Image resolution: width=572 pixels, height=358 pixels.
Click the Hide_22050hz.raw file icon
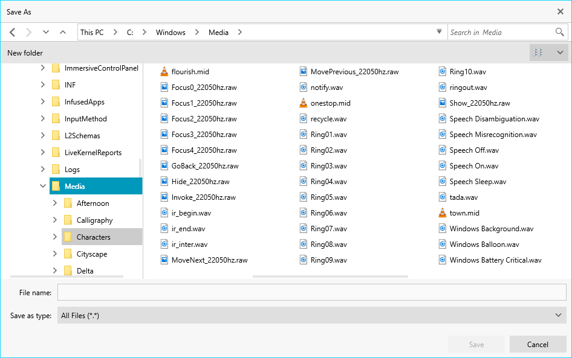click(x=164, y=181)
